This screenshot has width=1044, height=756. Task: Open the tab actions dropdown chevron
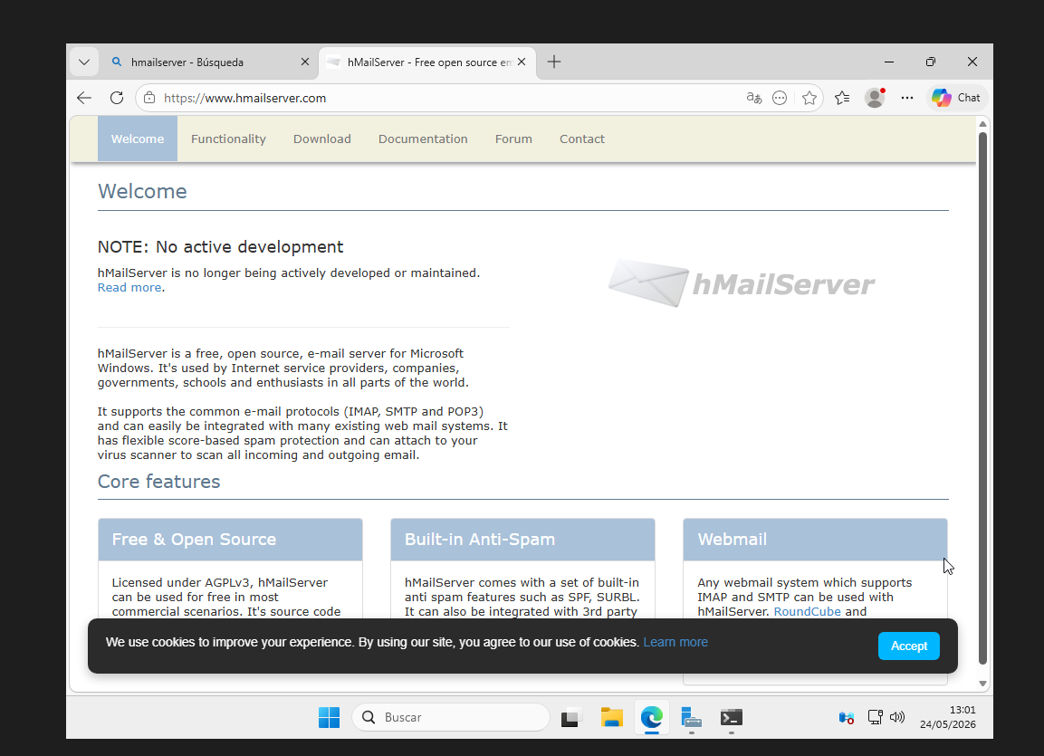coord(84,62)
